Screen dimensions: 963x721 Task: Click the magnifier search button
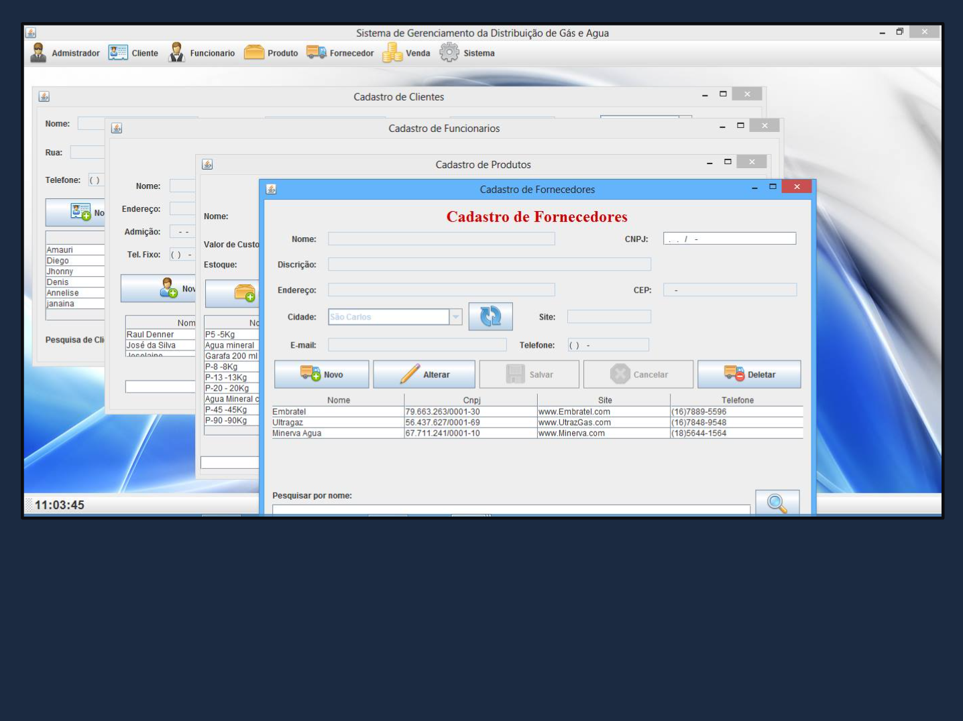click(x=777, y=503)
